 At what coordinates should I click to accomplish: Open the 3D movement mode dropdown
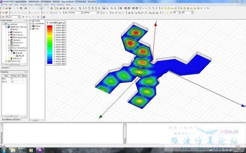192,12
